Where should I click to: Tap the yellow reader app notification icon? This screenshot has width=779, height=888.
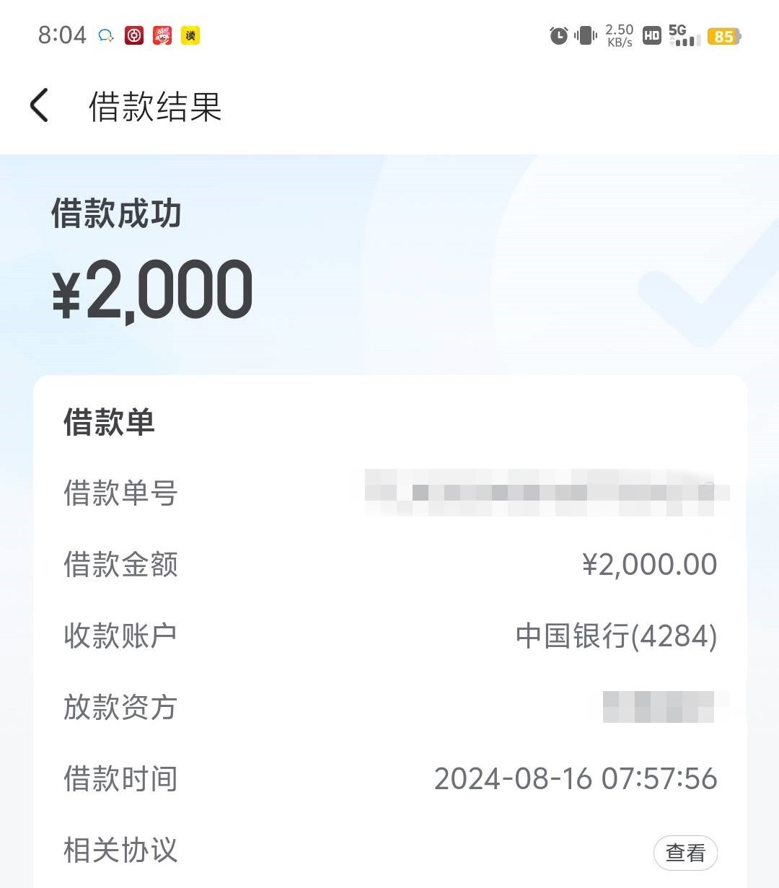(x=190, y=35)
